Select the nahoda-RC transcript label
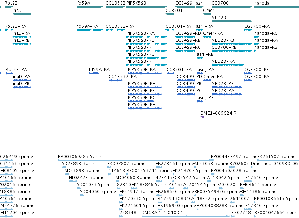The height and width of the screenshot is (218, 299). [x=266, y=33]
